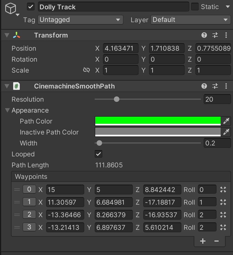Select waypoint index 0 button
The width and height of the screenshot is (233, 255).
coord(29,189)
